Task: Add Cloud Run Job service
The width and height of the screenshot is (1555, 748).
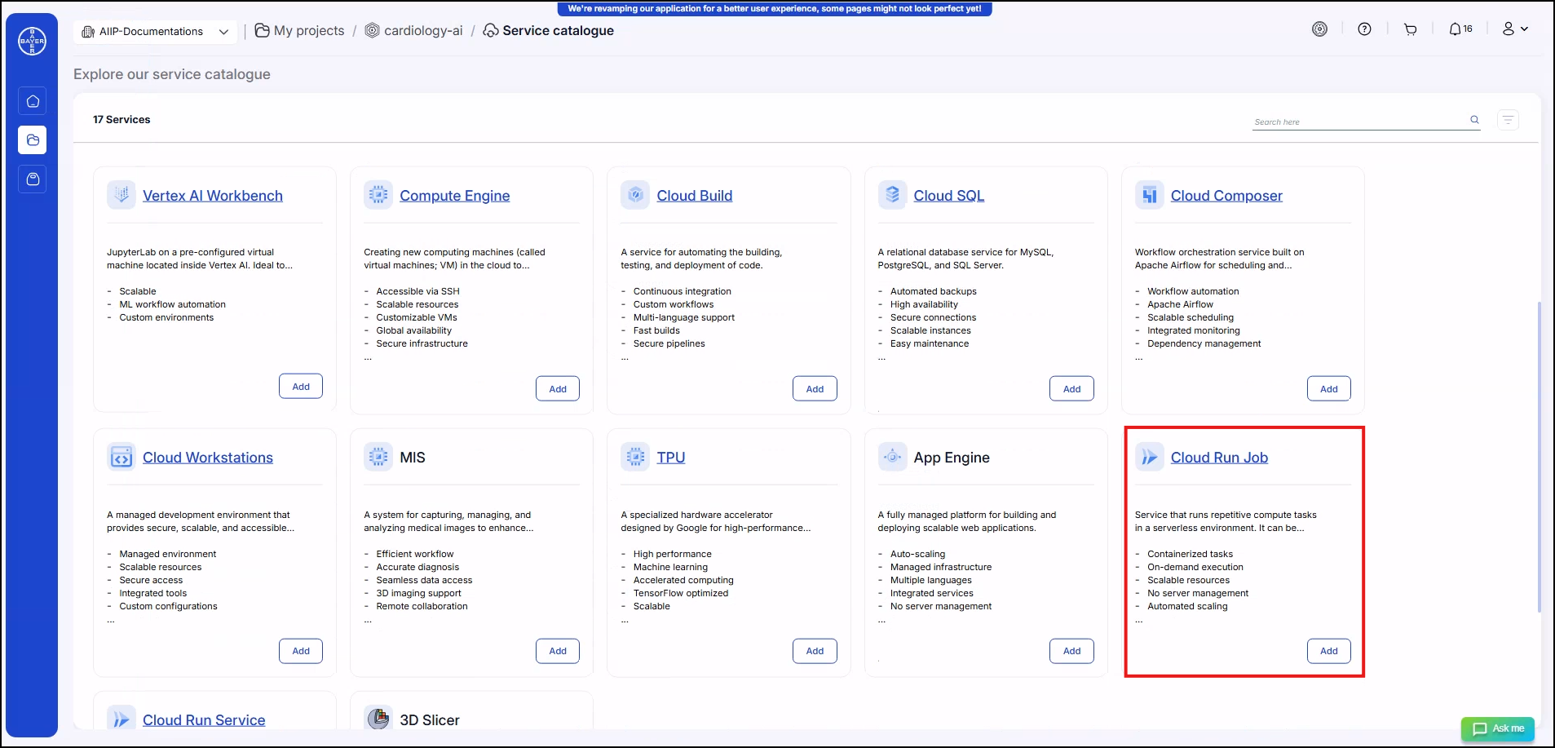Action: click(x=1329, y=651)
